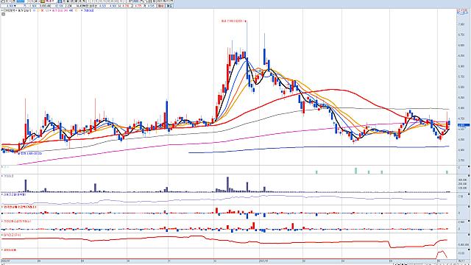Click the blue trading-value legend label
471x265 pixels.
click(88, 10)
